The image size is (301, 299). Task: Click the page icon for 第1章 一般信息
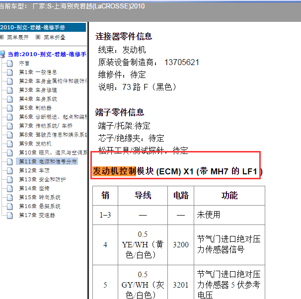10,72
